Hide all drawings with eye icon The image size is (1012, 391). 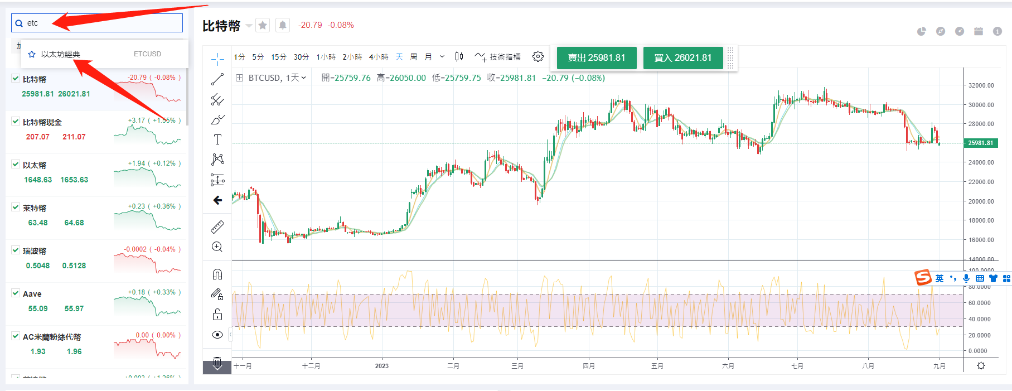click(x=217, y=335)
